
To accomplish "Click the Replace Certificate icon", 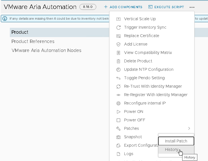I will [x=118, y=36].
